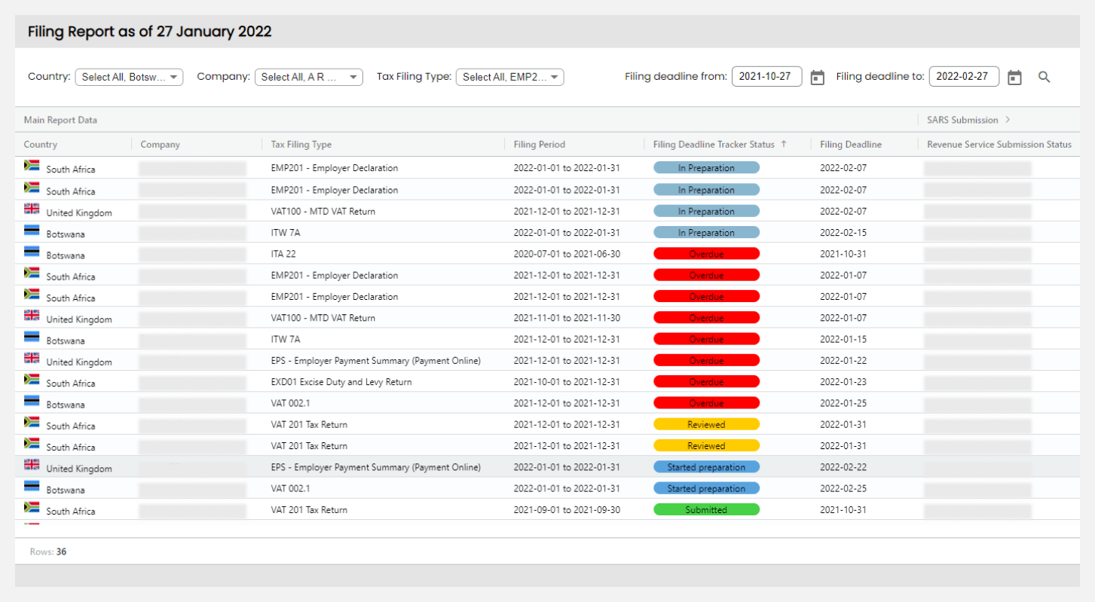Click the filing deadline 2022-01-23 cell
This screenshot has height=602, width=1095.
843,382
